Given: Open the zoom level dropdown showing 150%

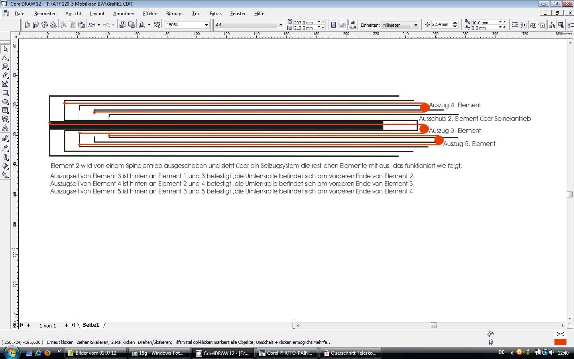Looking at the screenshot, I should pyautogui.click(x=206, y=25).
